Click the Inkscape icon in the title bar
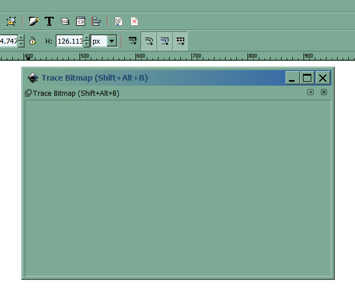The width and height of the screenshot is (355, 304). tap(33, 78)
